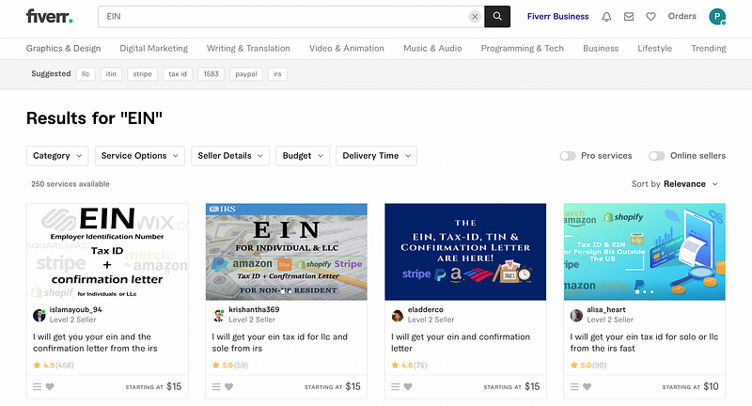The width and height of the screenshot is (752, 406).
Task: Go to Orders
Action: [682, 16]
